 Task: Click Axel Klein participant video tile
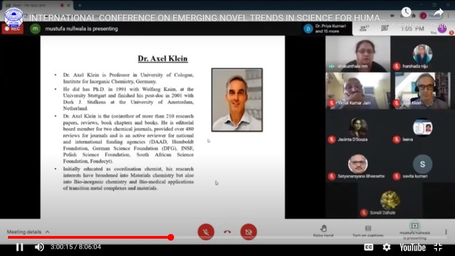click(422, 91)
